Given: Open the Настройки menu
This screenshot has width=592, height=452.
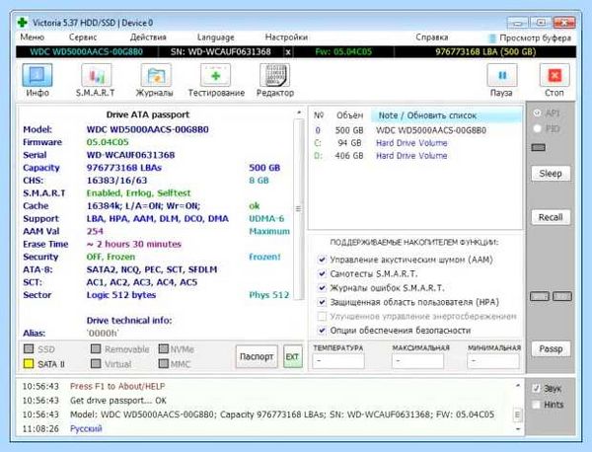Looking at the screenshot, I should [x=286, y=38].
